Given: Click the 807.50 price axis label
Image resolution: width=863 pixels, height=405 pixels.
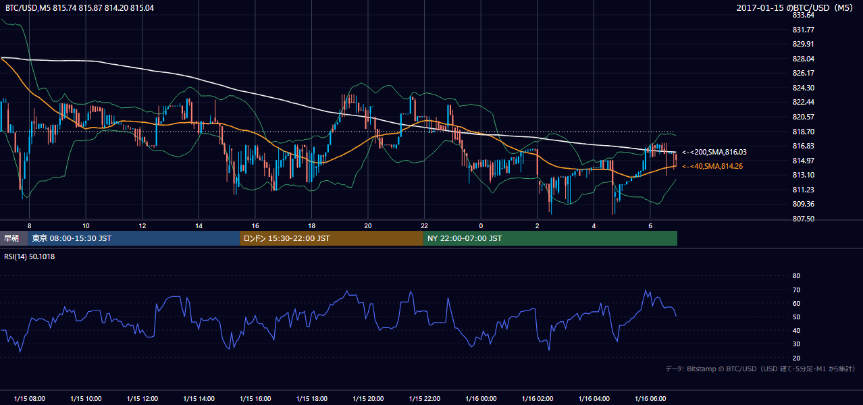Looking at the screenshot, I should (x=803, y=219).
